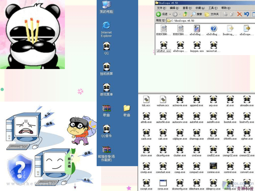Select the compact.exe file
The image size is (255, 191).
coord(197,168)
